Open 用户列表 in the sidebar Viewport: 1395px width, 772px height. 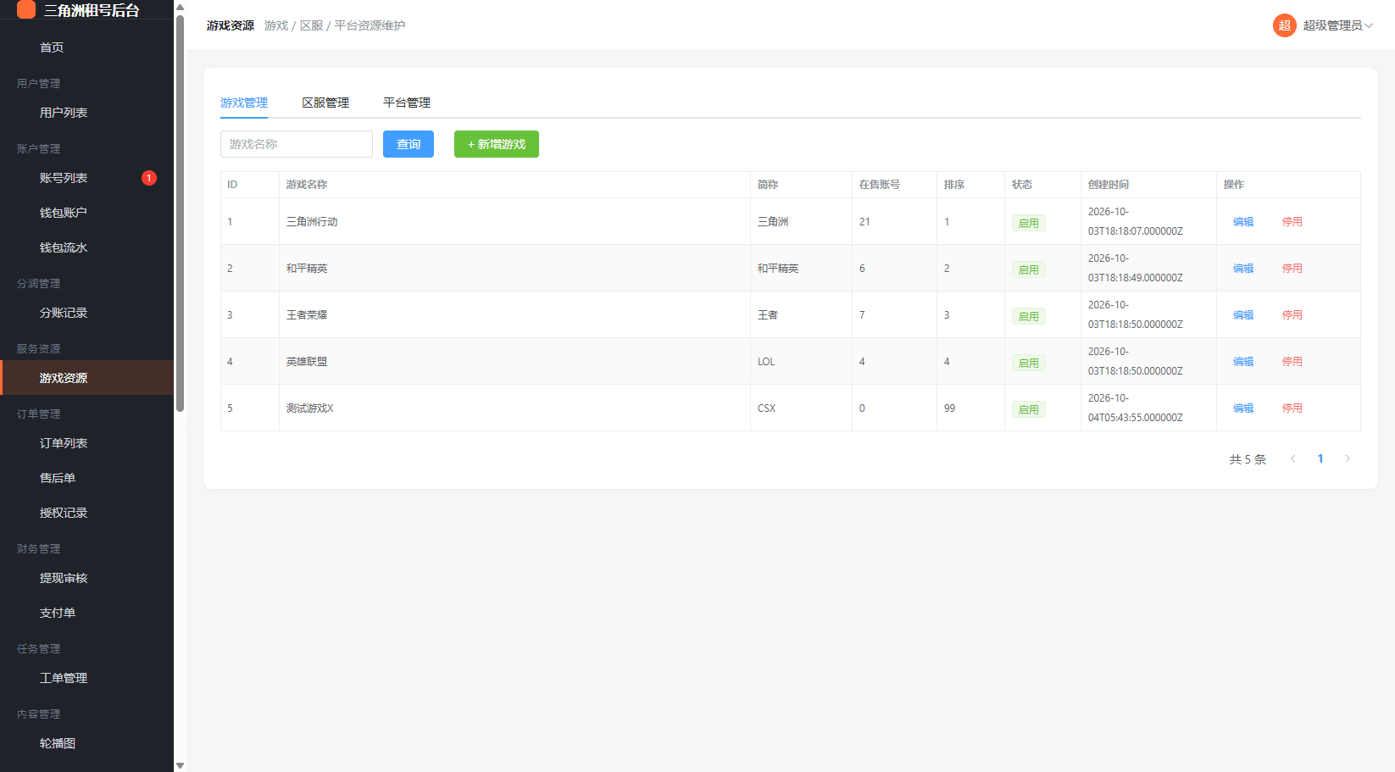[86, 113]
